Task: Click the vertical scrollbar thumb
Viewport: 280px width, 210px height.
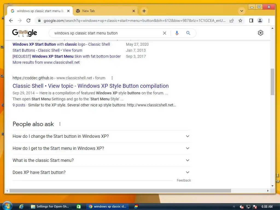Action: 272,82
